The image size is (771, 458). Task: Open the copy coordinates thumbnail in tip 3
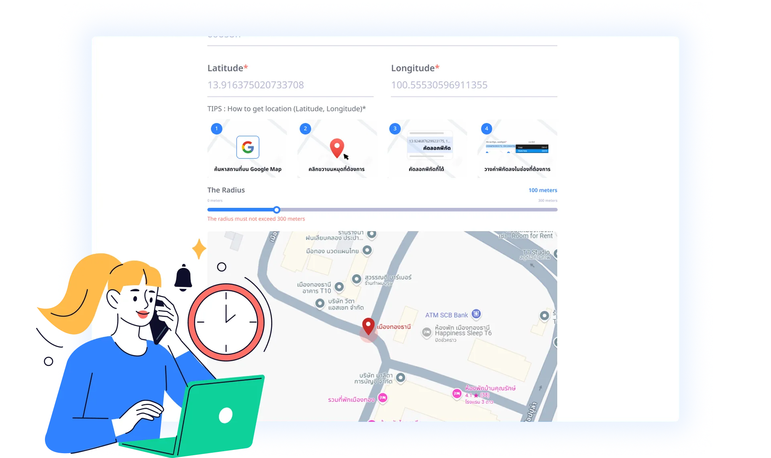click(430, 145)
